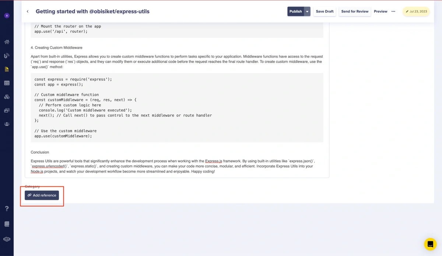Expand the Publish dropdown arrow

click(307, 11)
